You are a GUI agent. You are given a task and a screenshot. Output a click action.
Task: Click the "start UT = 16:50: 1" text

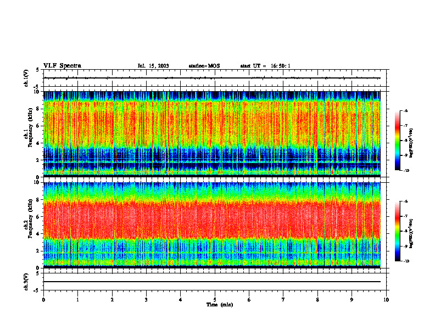click(265, 66)
